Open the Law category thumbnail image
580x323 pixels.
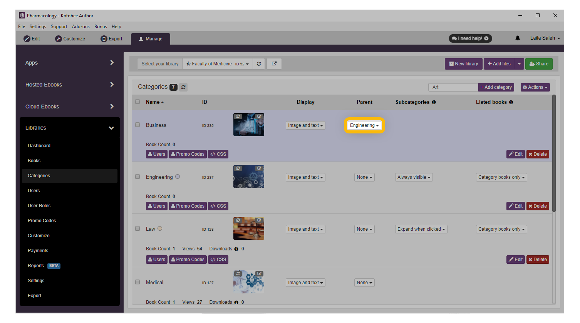pyautogui.click(x=249, y=228)
